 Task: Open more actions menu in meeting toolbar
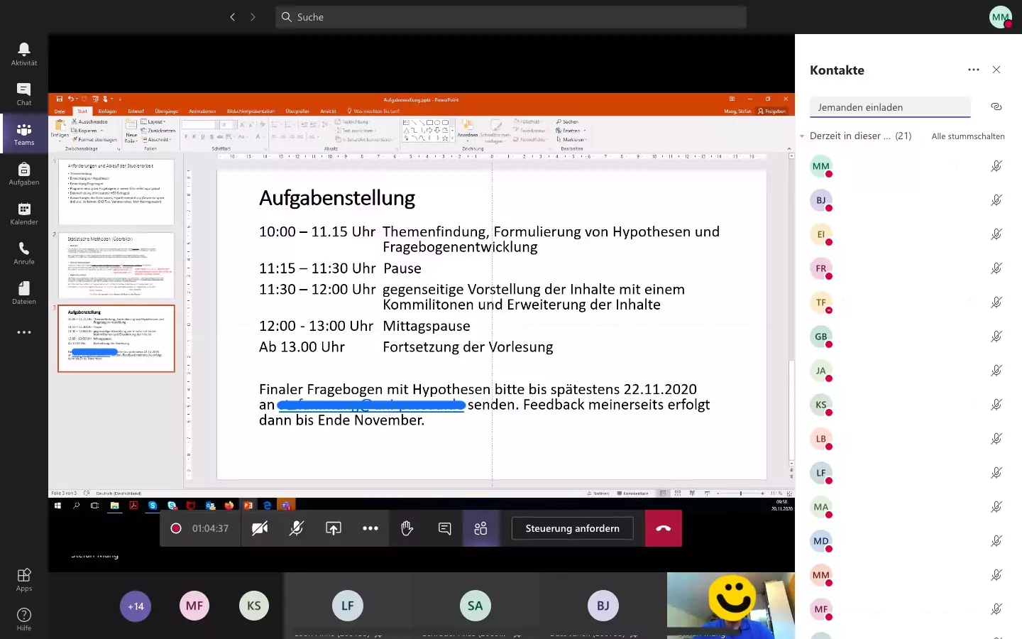tap(370, 528)
